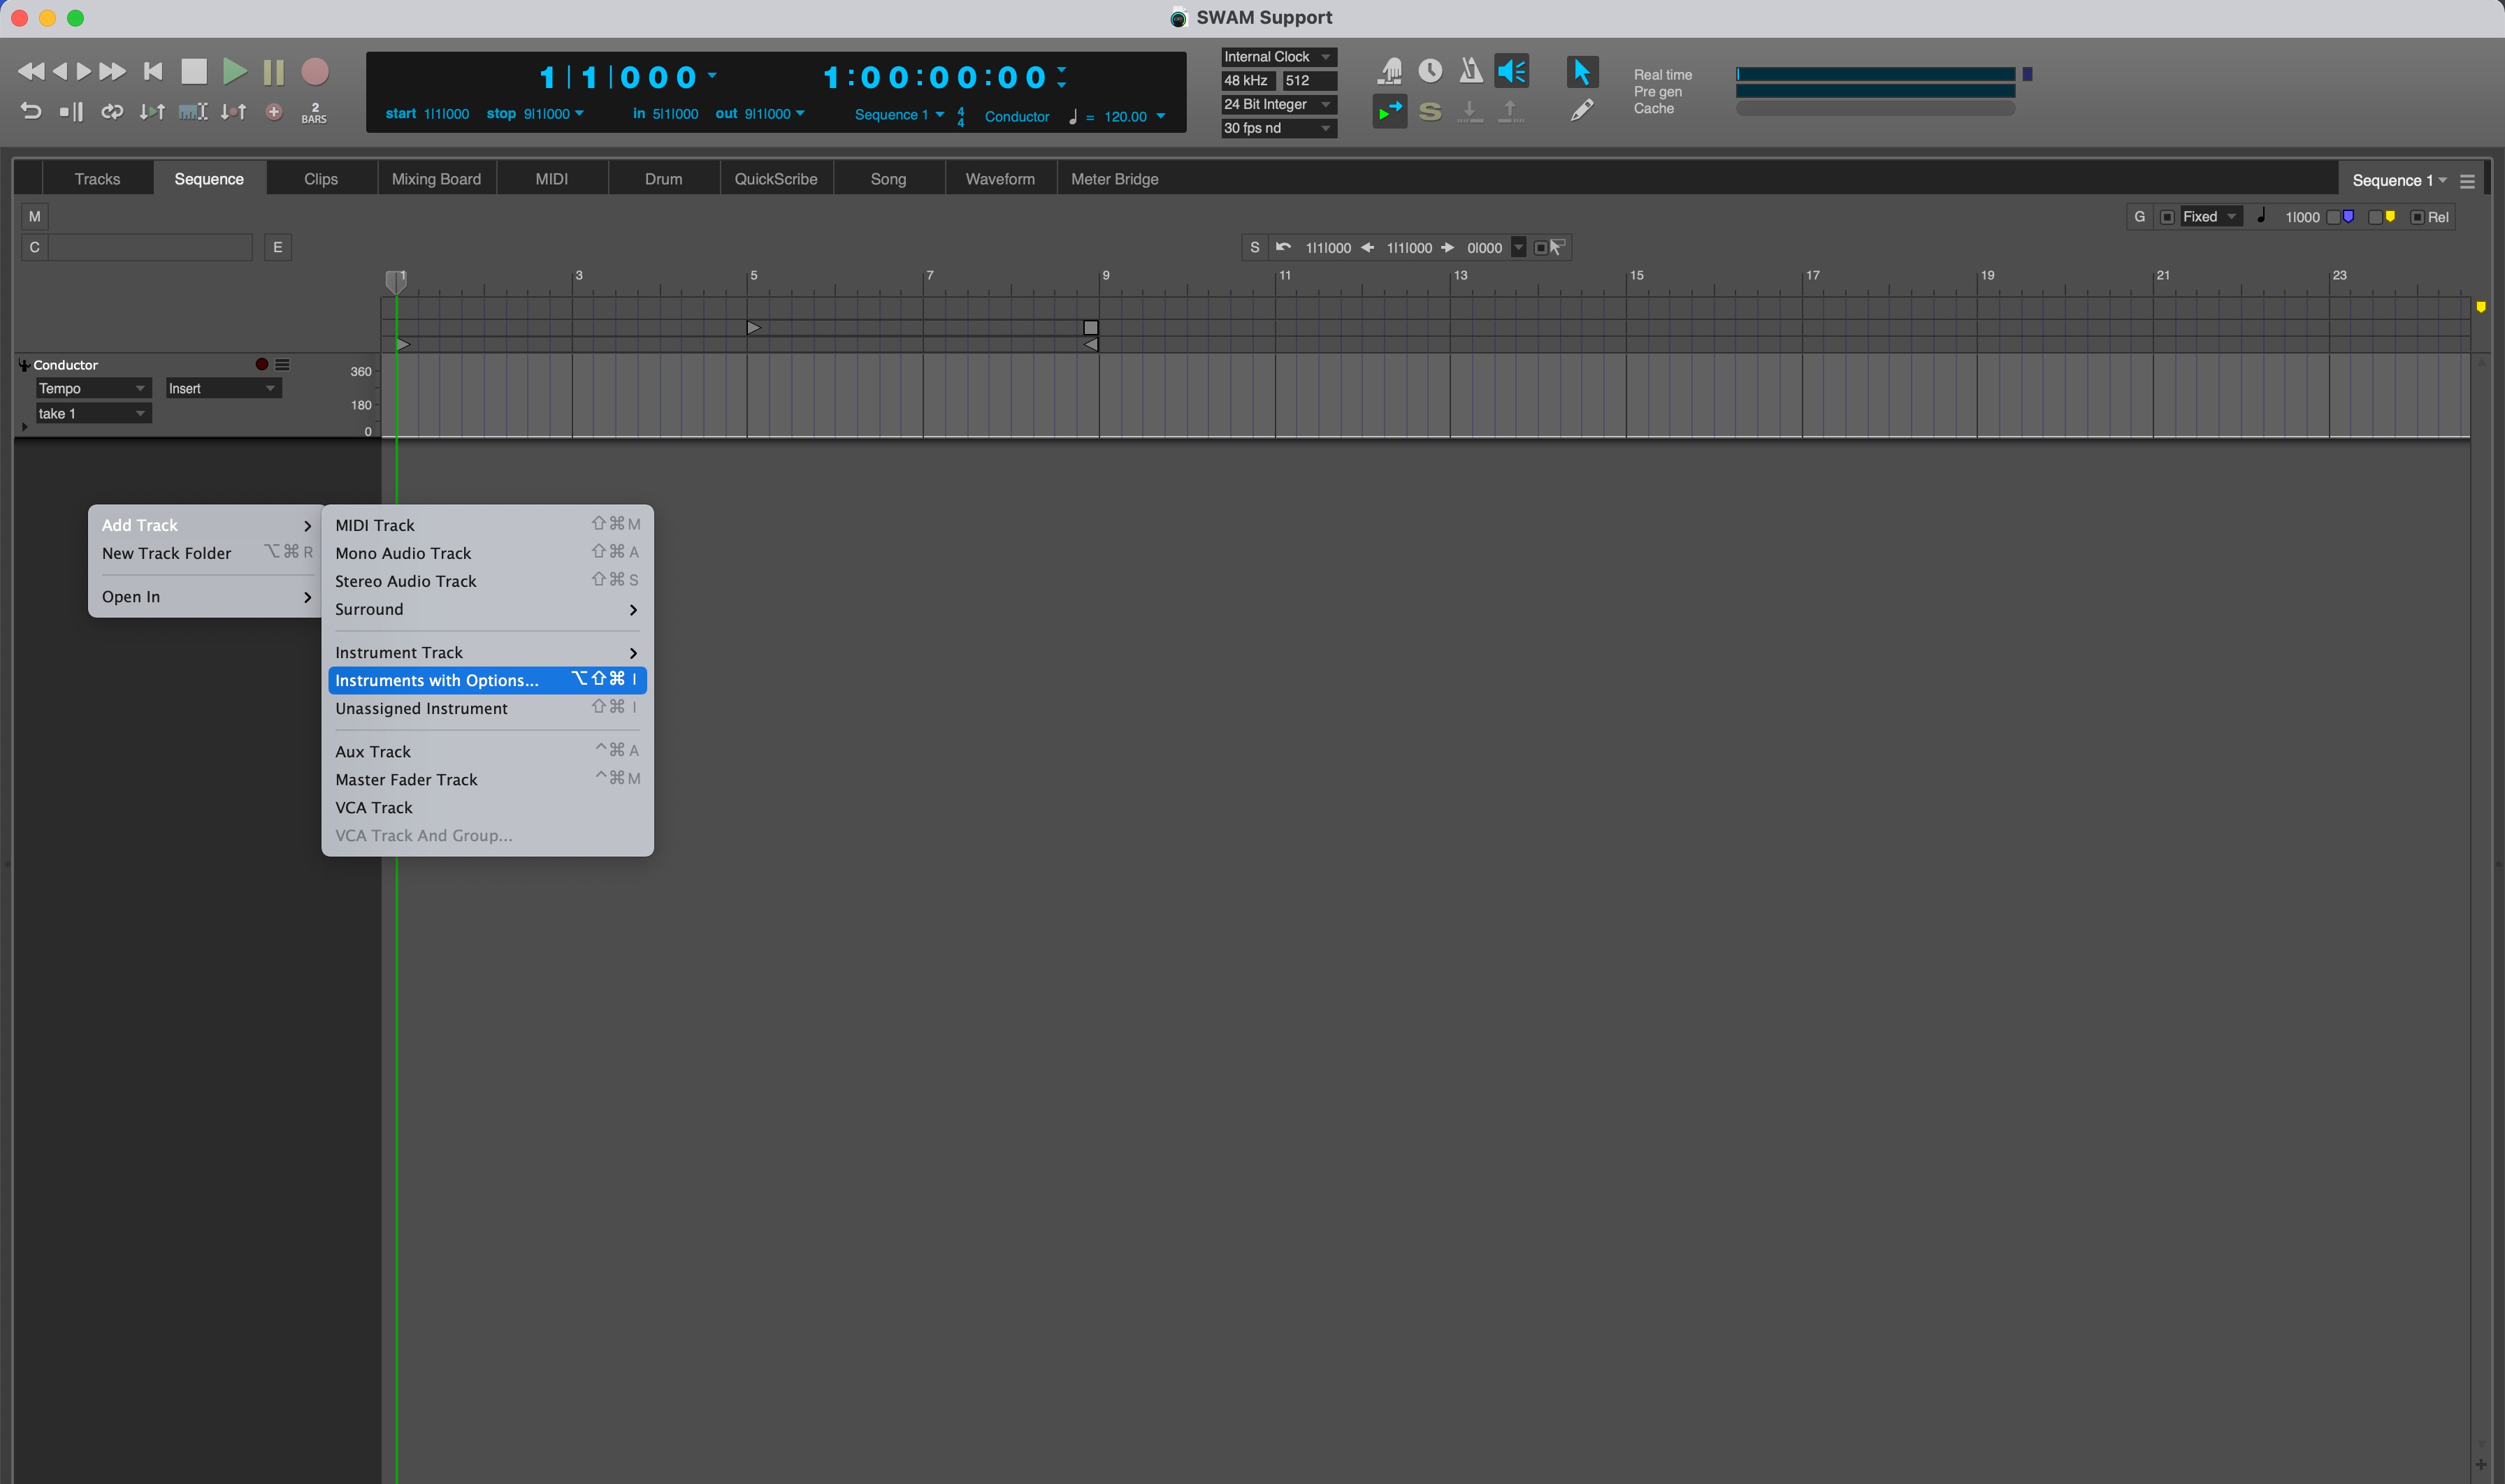Click the red Record button
Viewport: 2505px width, 1484px height.
(315, 71)
